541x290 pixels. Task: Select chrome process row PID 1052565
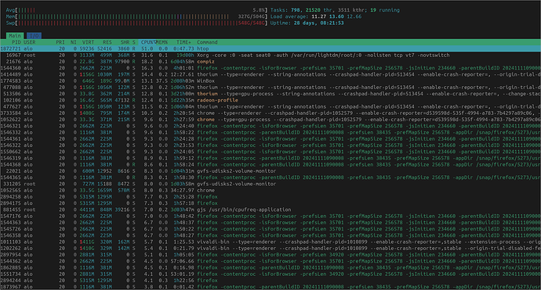[270, 190]
